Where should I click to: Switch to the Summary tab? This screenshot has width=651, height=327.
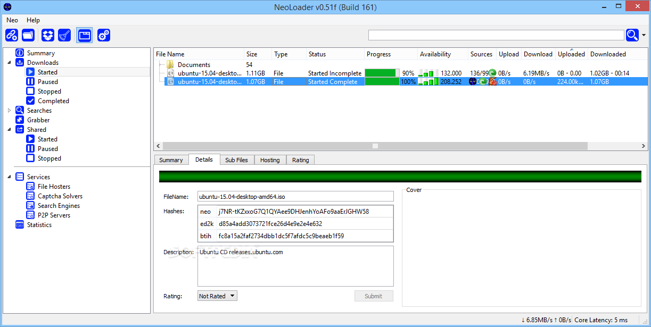pyautogui.click(x=171, y=160)
